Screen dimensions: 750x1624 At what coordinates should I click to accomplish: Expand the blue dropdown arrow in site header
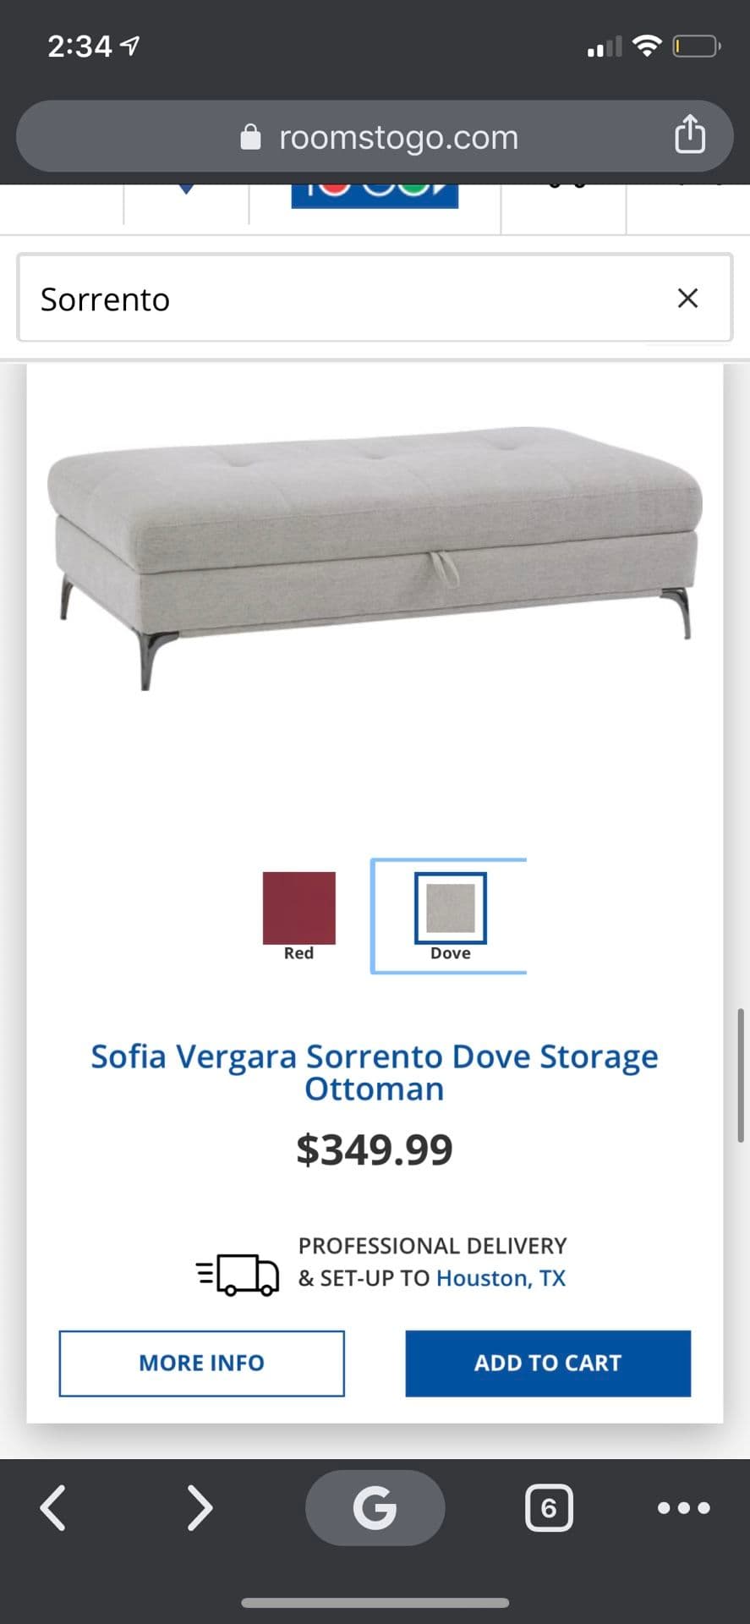pos(187,189)
